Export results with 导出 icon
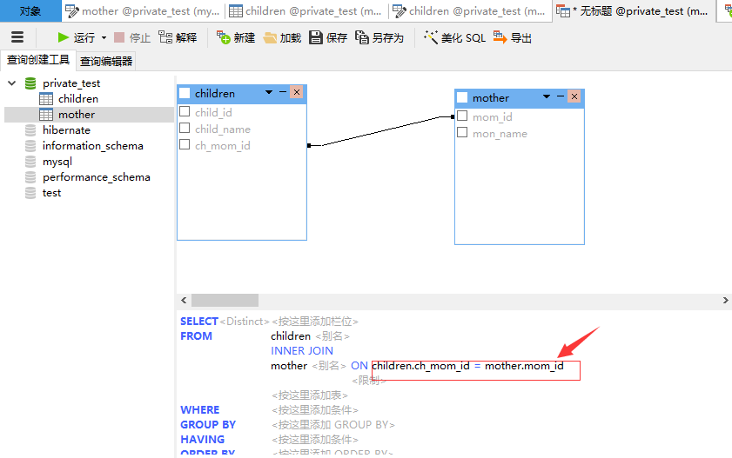Image resolution: width=732 pixels, height=458 pixels. tap(512, 37)
